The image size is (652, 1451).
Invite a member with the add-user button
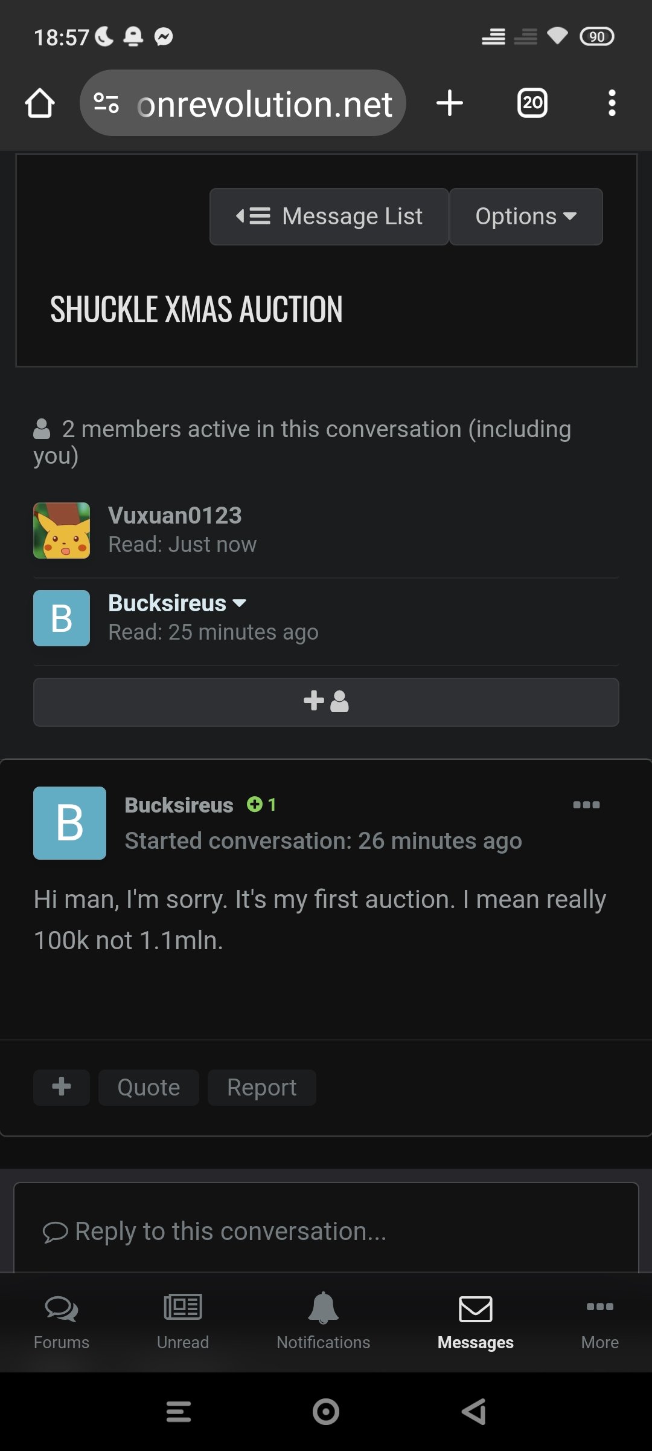326,702
